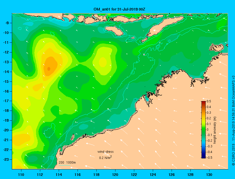235x179 pixels.
Task: Click the '-10' latitude axis label
Action: point(6,33)
